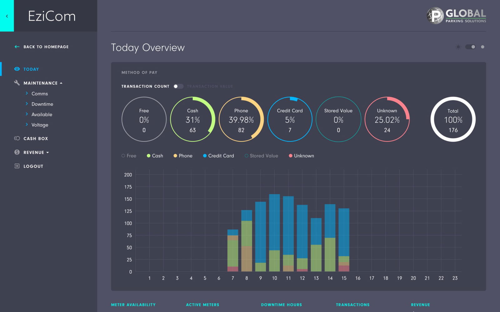Open the REVENUE menu label
This screenshot has width=500, height=312.
point(34,153)
